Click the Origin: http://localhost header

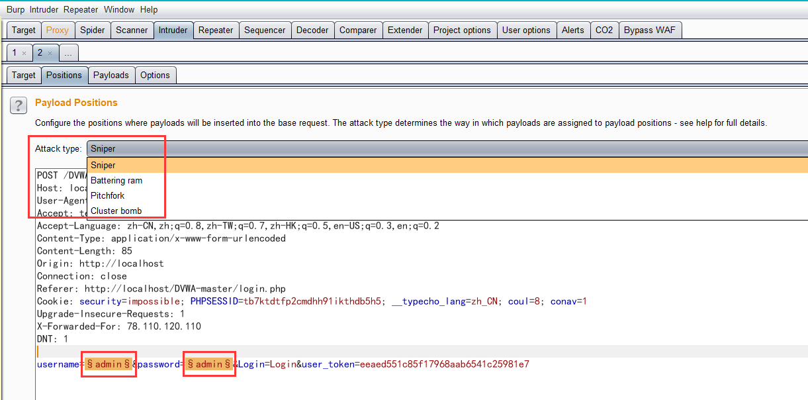101,264
